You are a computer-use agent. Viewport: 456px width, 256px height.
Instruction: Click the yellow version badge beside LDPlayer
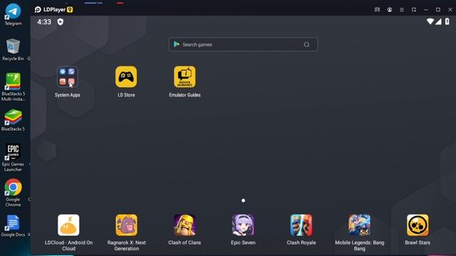pyautogui.click(x=70, y=9)
